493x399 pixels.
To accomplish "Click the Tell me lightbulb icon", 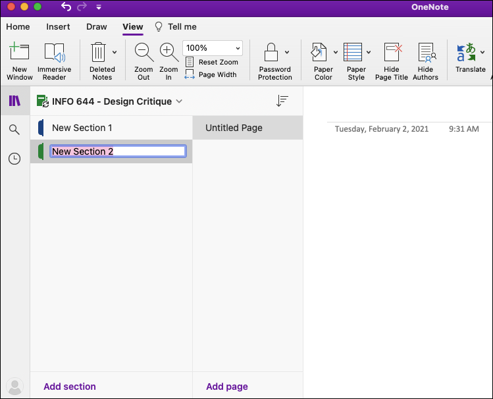I will point(159,27).
